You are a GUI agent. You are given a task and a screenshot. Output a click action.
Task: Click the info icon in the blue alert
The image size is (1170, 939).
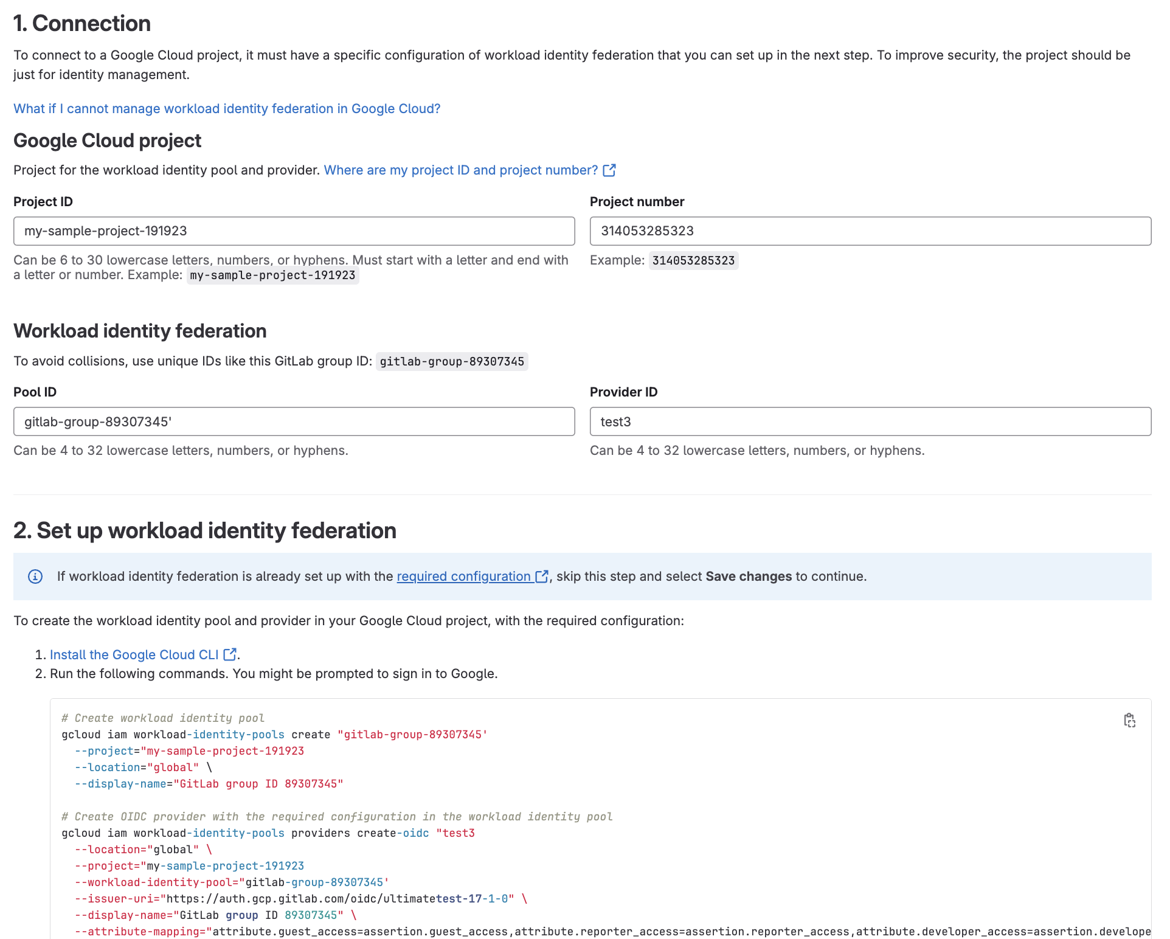tap(35, 577)
